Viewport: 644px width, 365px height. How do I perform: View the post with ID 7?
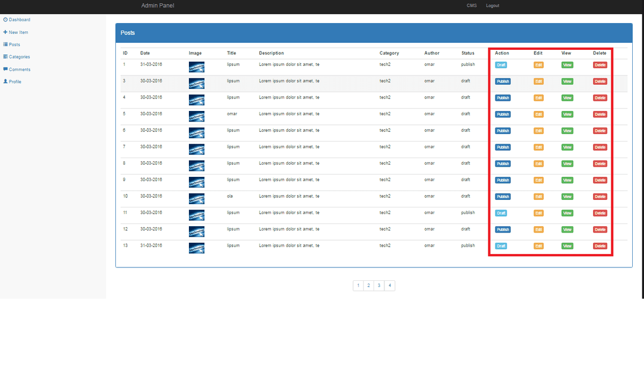[567, 147]
